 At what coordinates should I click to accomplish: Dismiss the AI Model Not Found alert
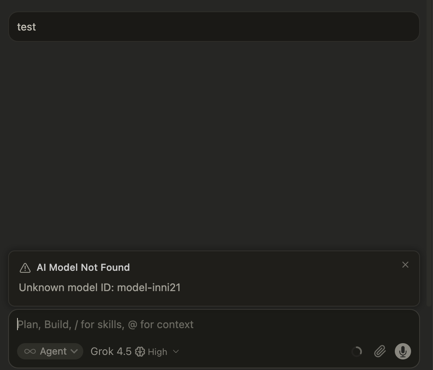point(405,265)
